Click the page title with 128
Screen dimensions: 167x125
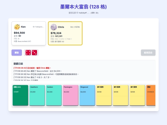point(83,7)
